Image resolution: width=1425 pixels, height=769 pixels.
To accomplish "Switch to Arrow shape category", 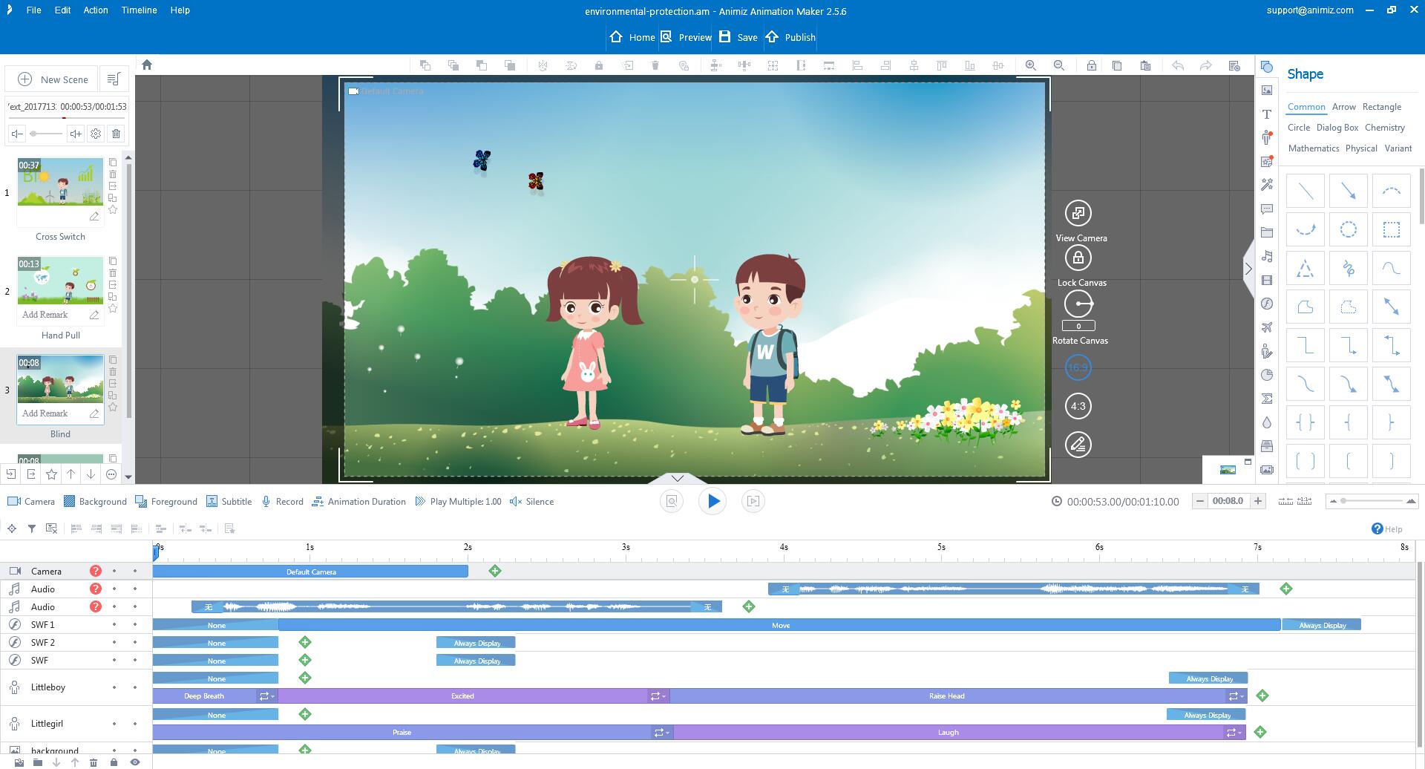I will [x=1343, y=107].
